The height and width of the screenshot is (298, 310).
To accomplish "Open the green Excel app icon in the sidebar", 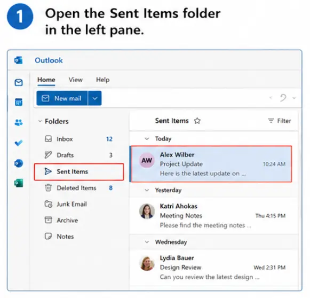I will pyautogui.click(x=19, y=183).
